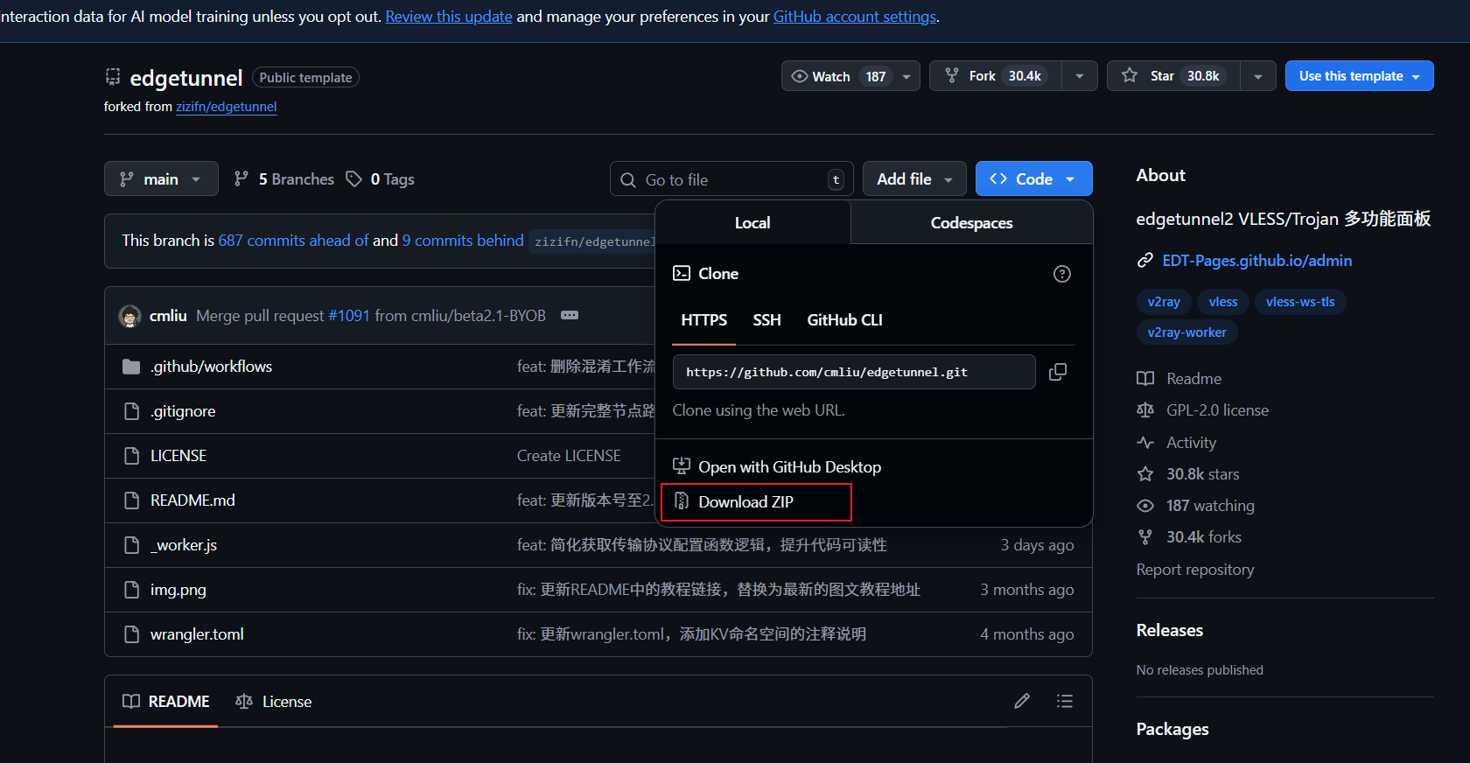Select the GitHub CLI clone tab

tap(844, 320)
